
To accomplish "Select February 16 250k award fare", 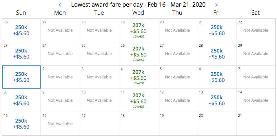I will click(21, 30).
